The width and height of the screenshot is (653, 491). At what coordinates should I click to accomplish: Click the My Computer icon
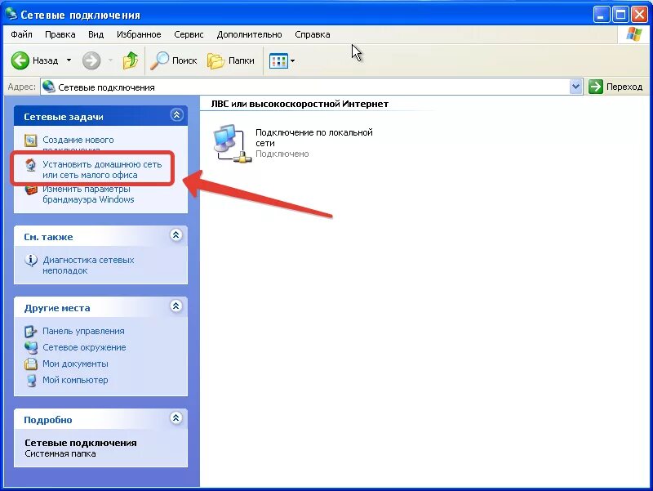pos(31,381)
